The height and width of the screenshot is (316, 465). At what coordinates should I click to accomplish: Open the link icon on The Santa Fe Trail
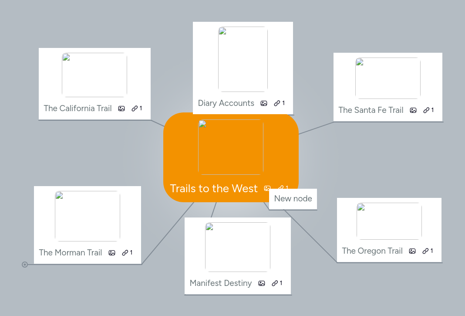pos(426,110)
